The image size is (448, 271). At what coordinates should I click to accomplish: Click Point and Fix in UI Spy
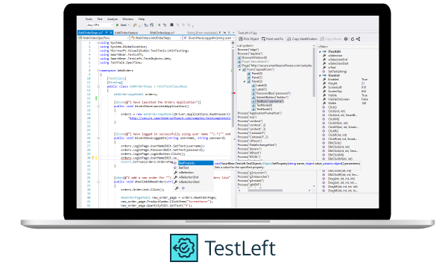click(272, 39)
